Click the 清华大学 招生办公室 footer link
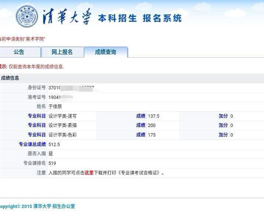This screenshot has height=216, width=264. click(x=54, y=206)
